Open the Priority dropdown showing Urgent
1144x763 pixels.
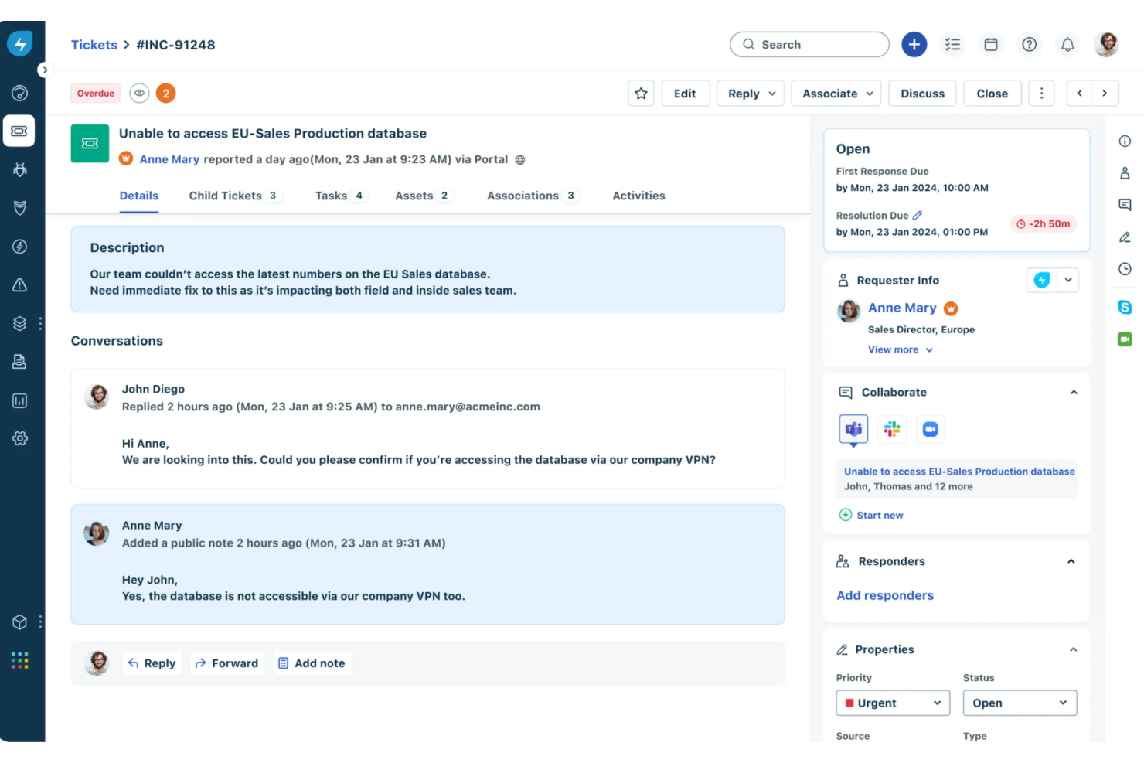893,703
